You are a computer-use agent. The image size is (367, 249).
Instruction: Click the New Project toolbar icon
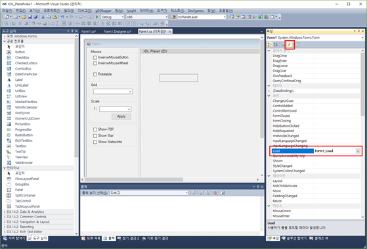[7, 17]
